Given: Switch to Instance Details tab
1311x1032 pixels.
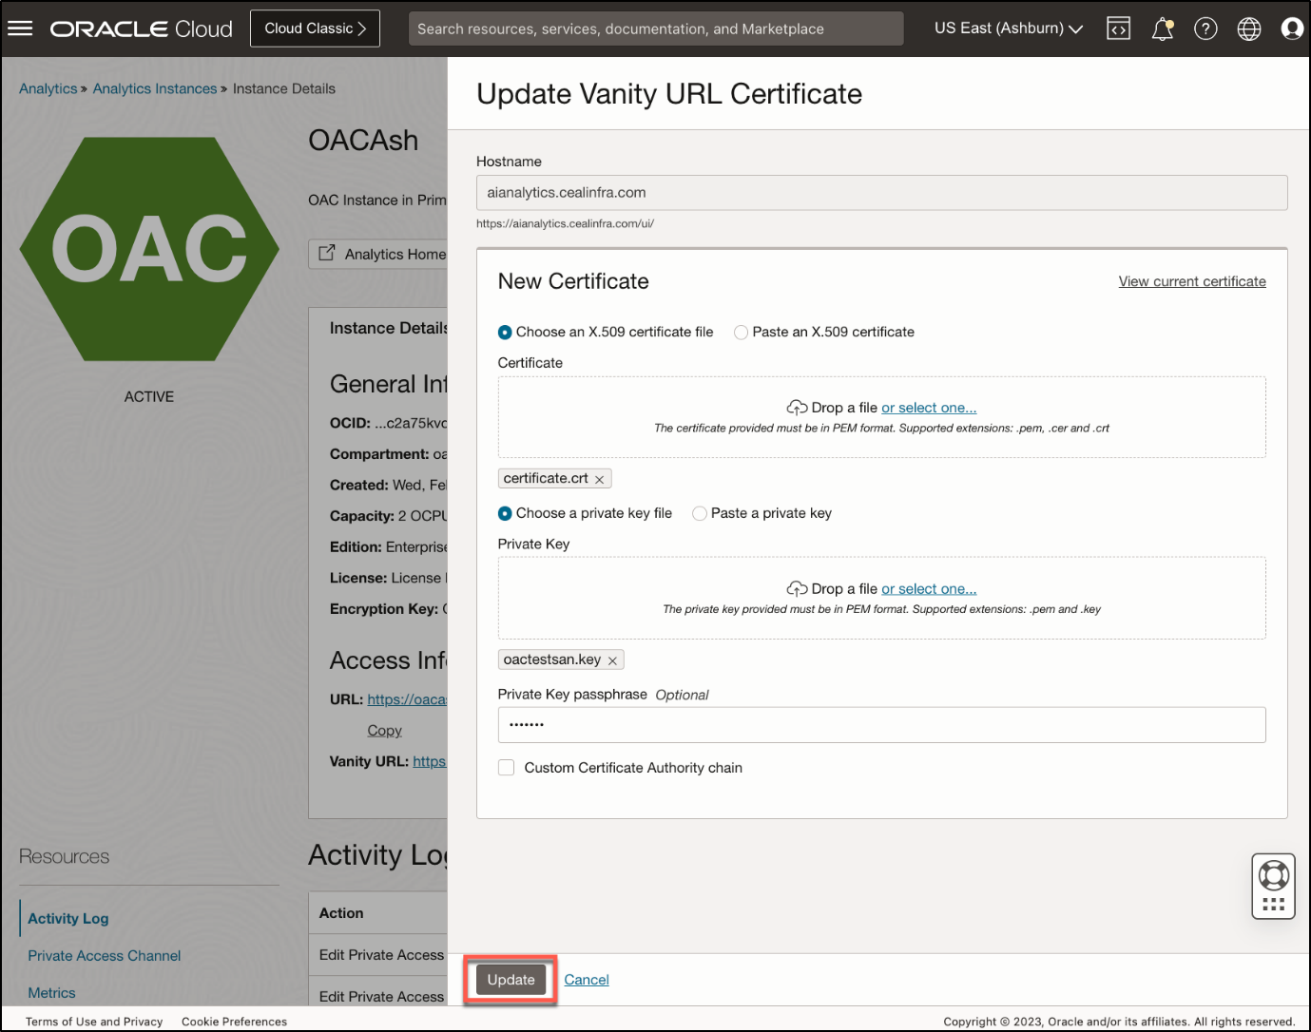Looking at the screenshot, I should pyautogui.click(x=388, y=328).
